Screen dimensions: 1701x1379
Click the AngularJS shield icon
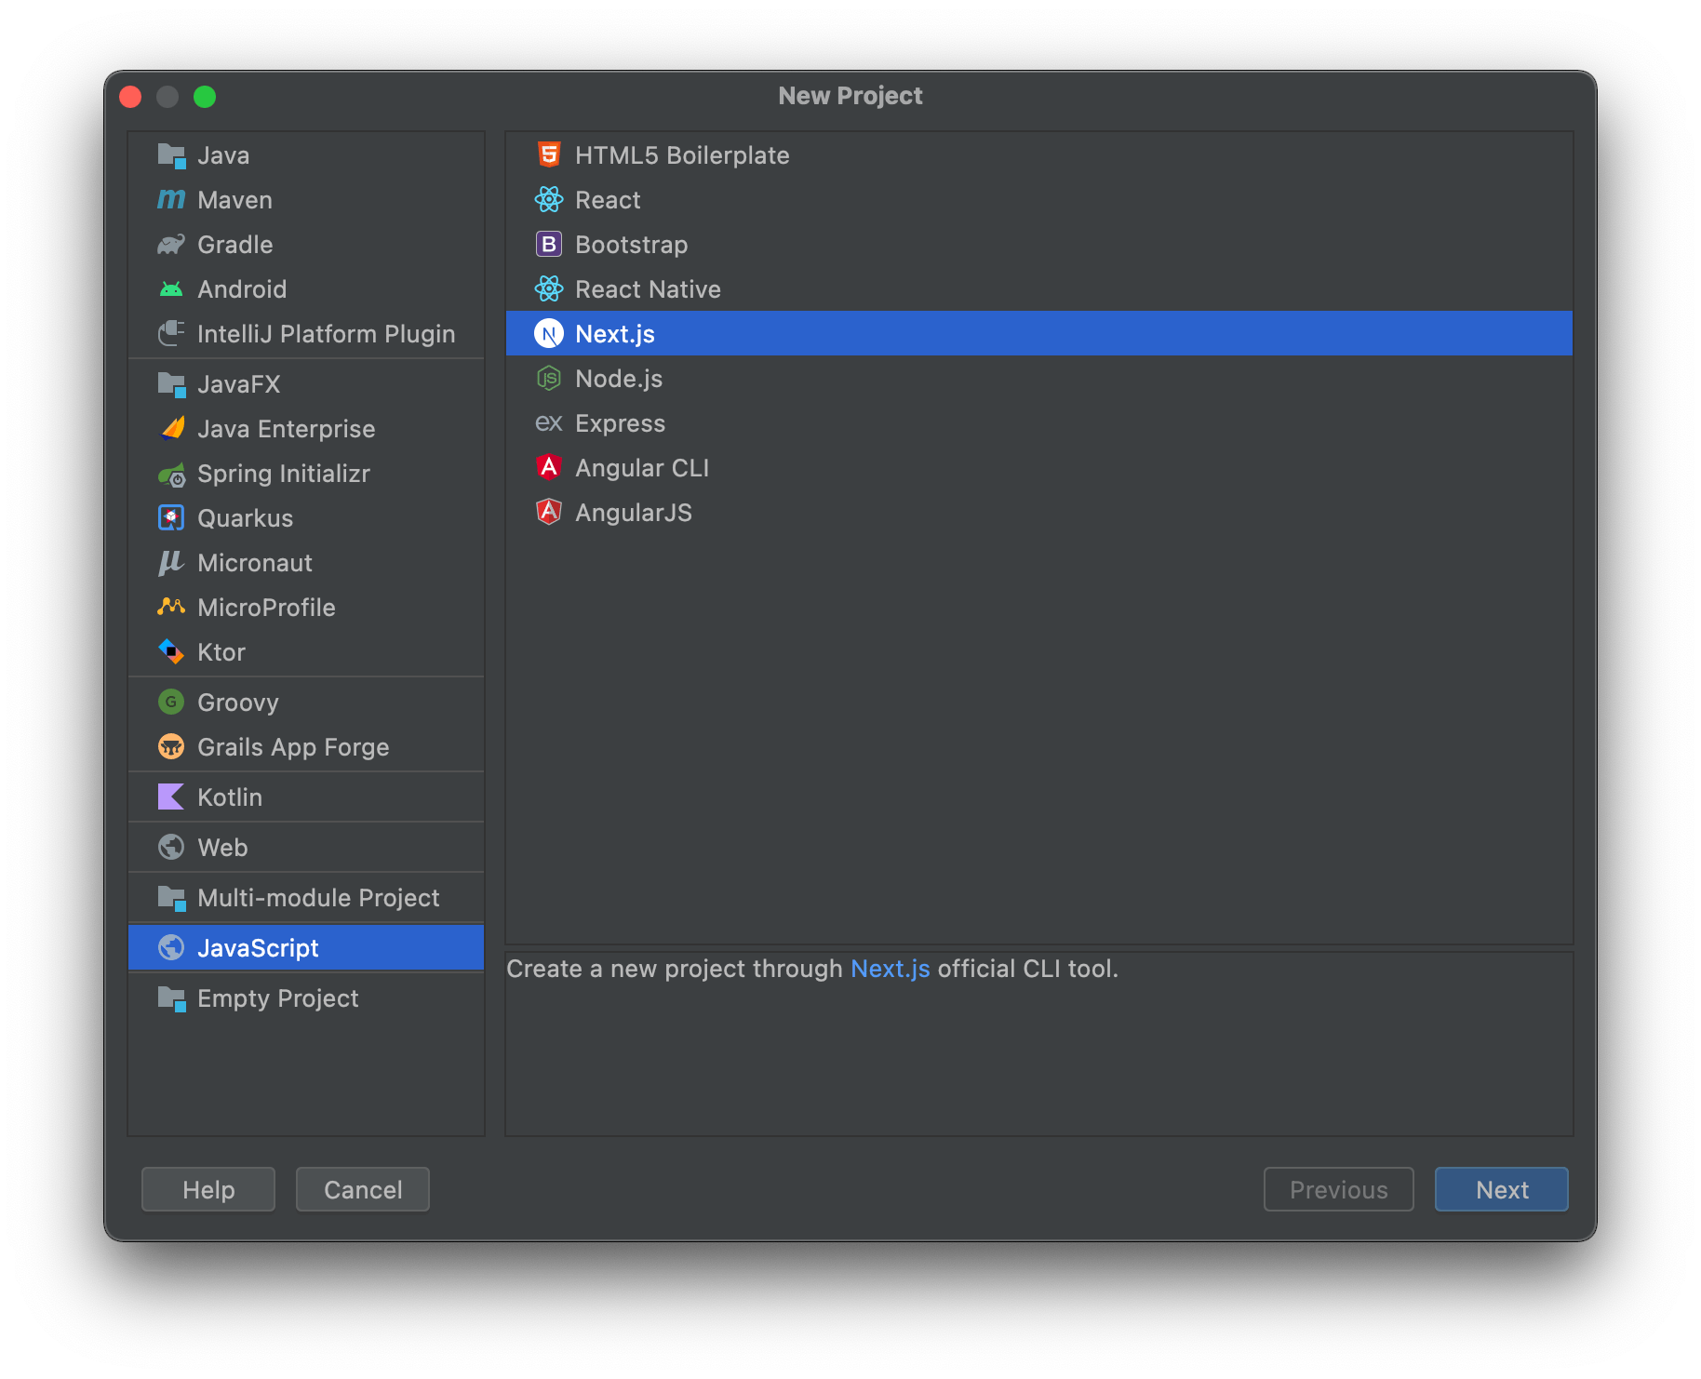[x=549, y=512]
